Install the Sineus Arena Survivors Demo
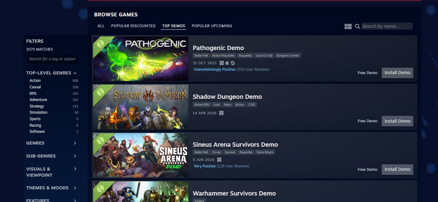 (x=397, y=169)
